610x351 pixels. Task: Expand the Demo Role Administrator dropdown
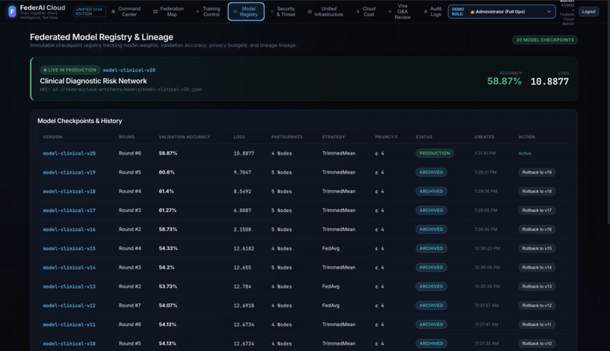click(502, 11)
